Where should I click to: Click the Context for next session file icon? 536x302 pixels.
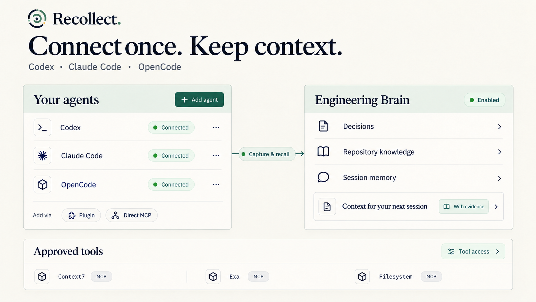(x=327, y=206)
